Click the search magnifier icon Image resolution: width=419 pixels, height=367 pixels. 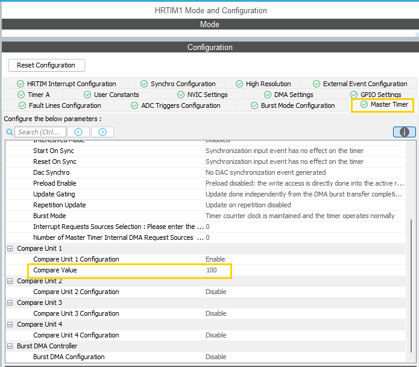click(x=10, y=132)
